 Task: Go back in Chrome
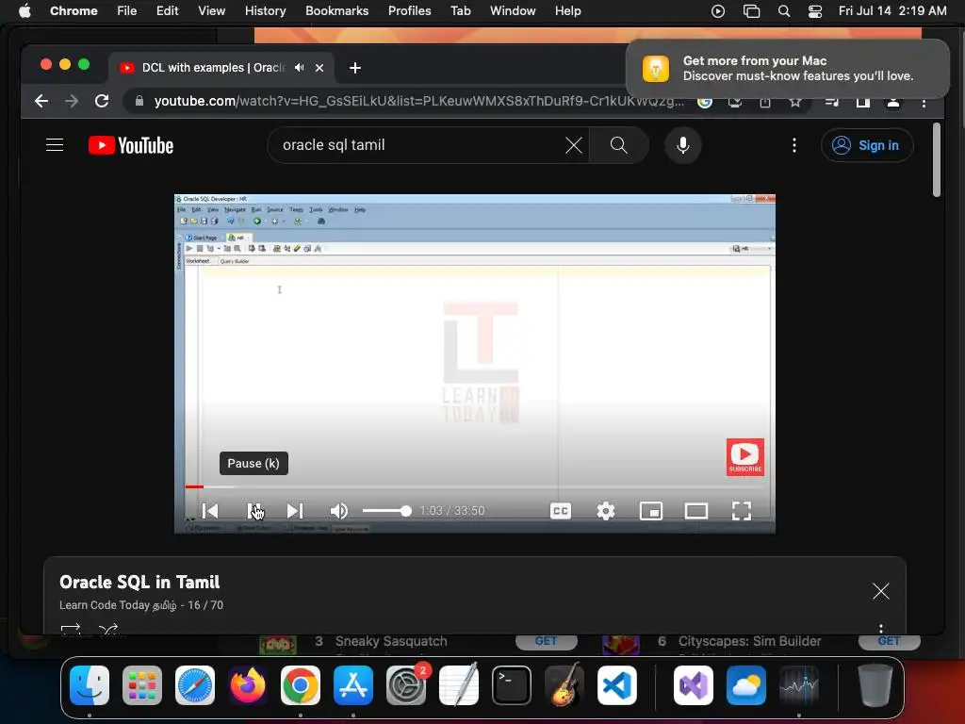(x=41, y=101)
